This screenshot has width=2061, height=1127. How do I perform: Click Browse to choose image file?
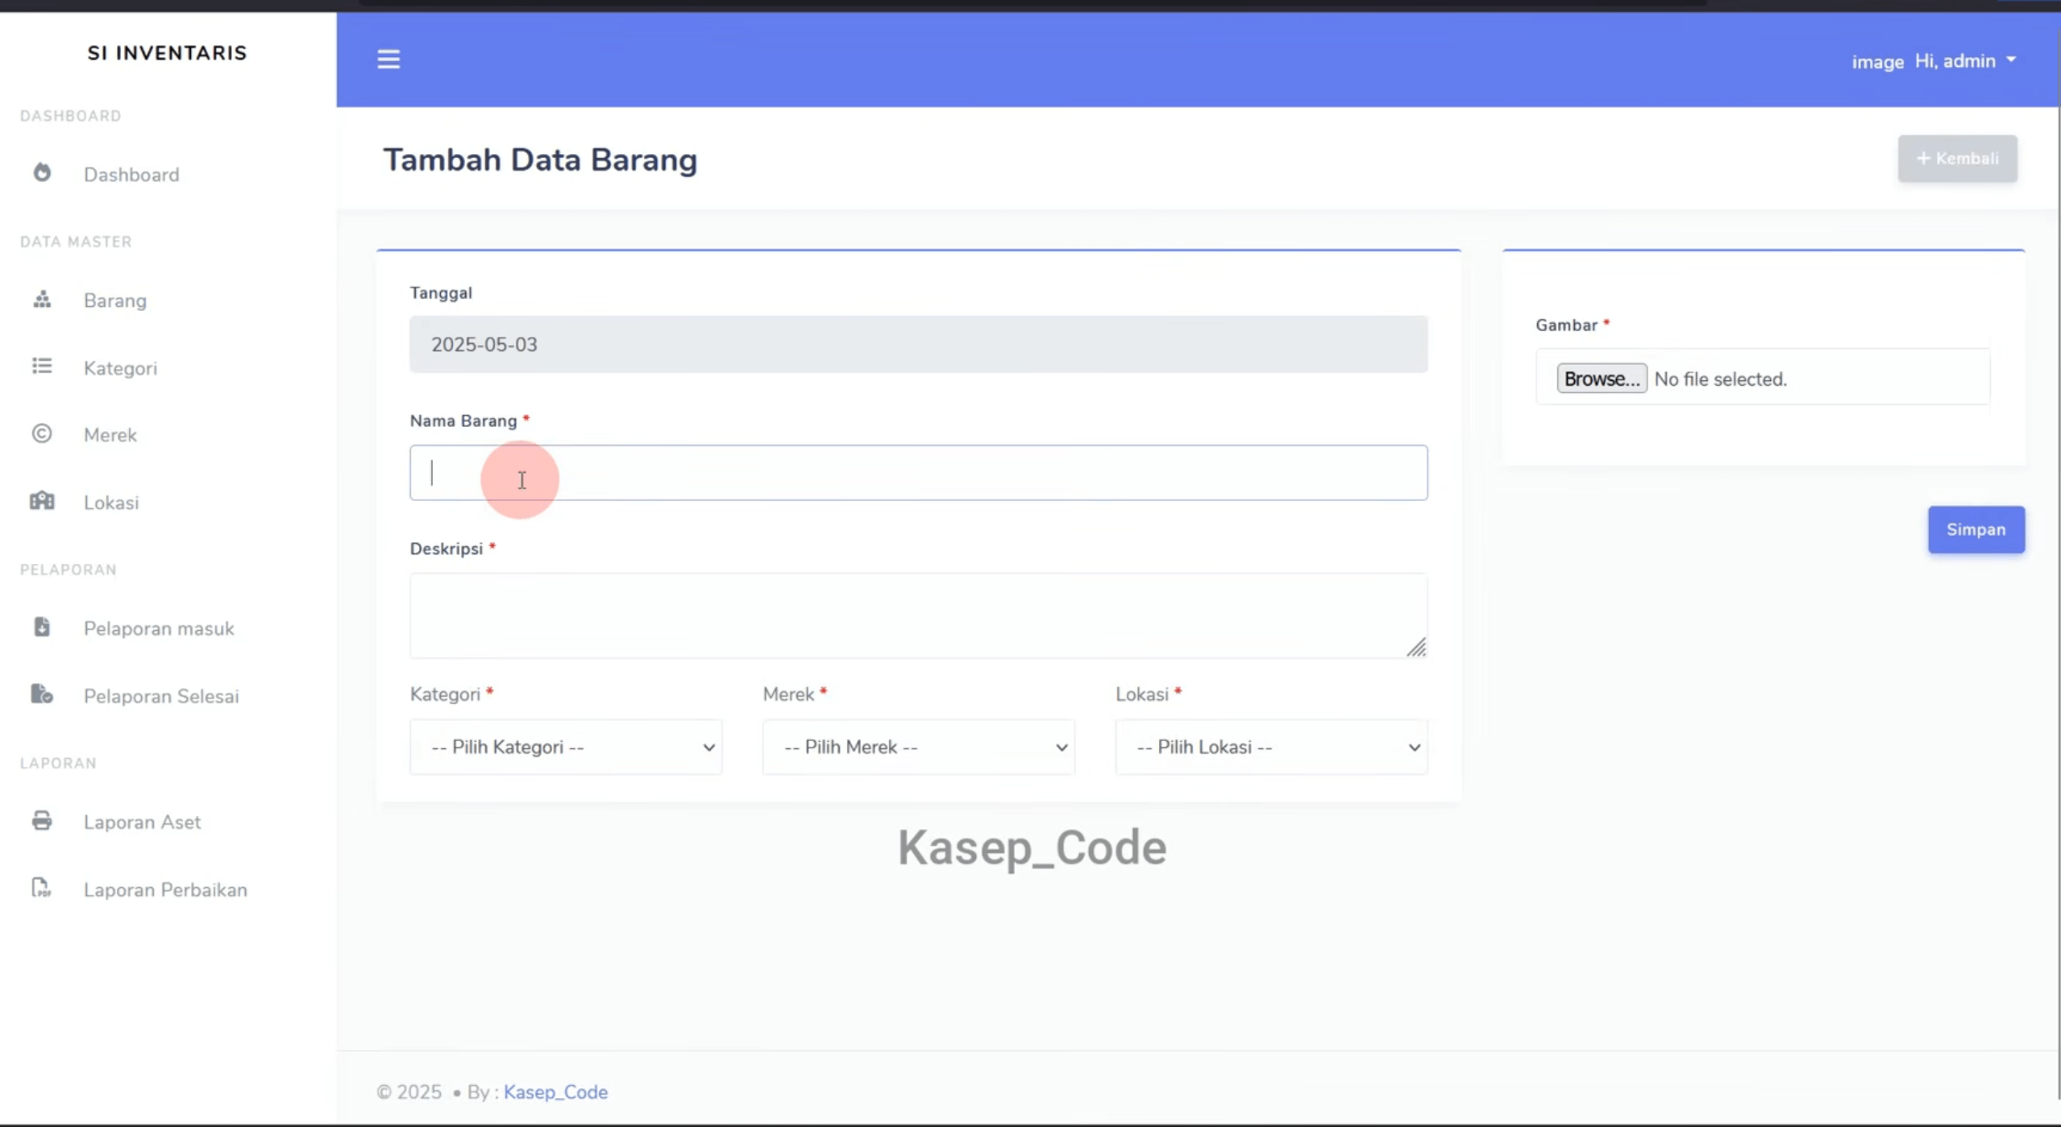[1601, 379]
